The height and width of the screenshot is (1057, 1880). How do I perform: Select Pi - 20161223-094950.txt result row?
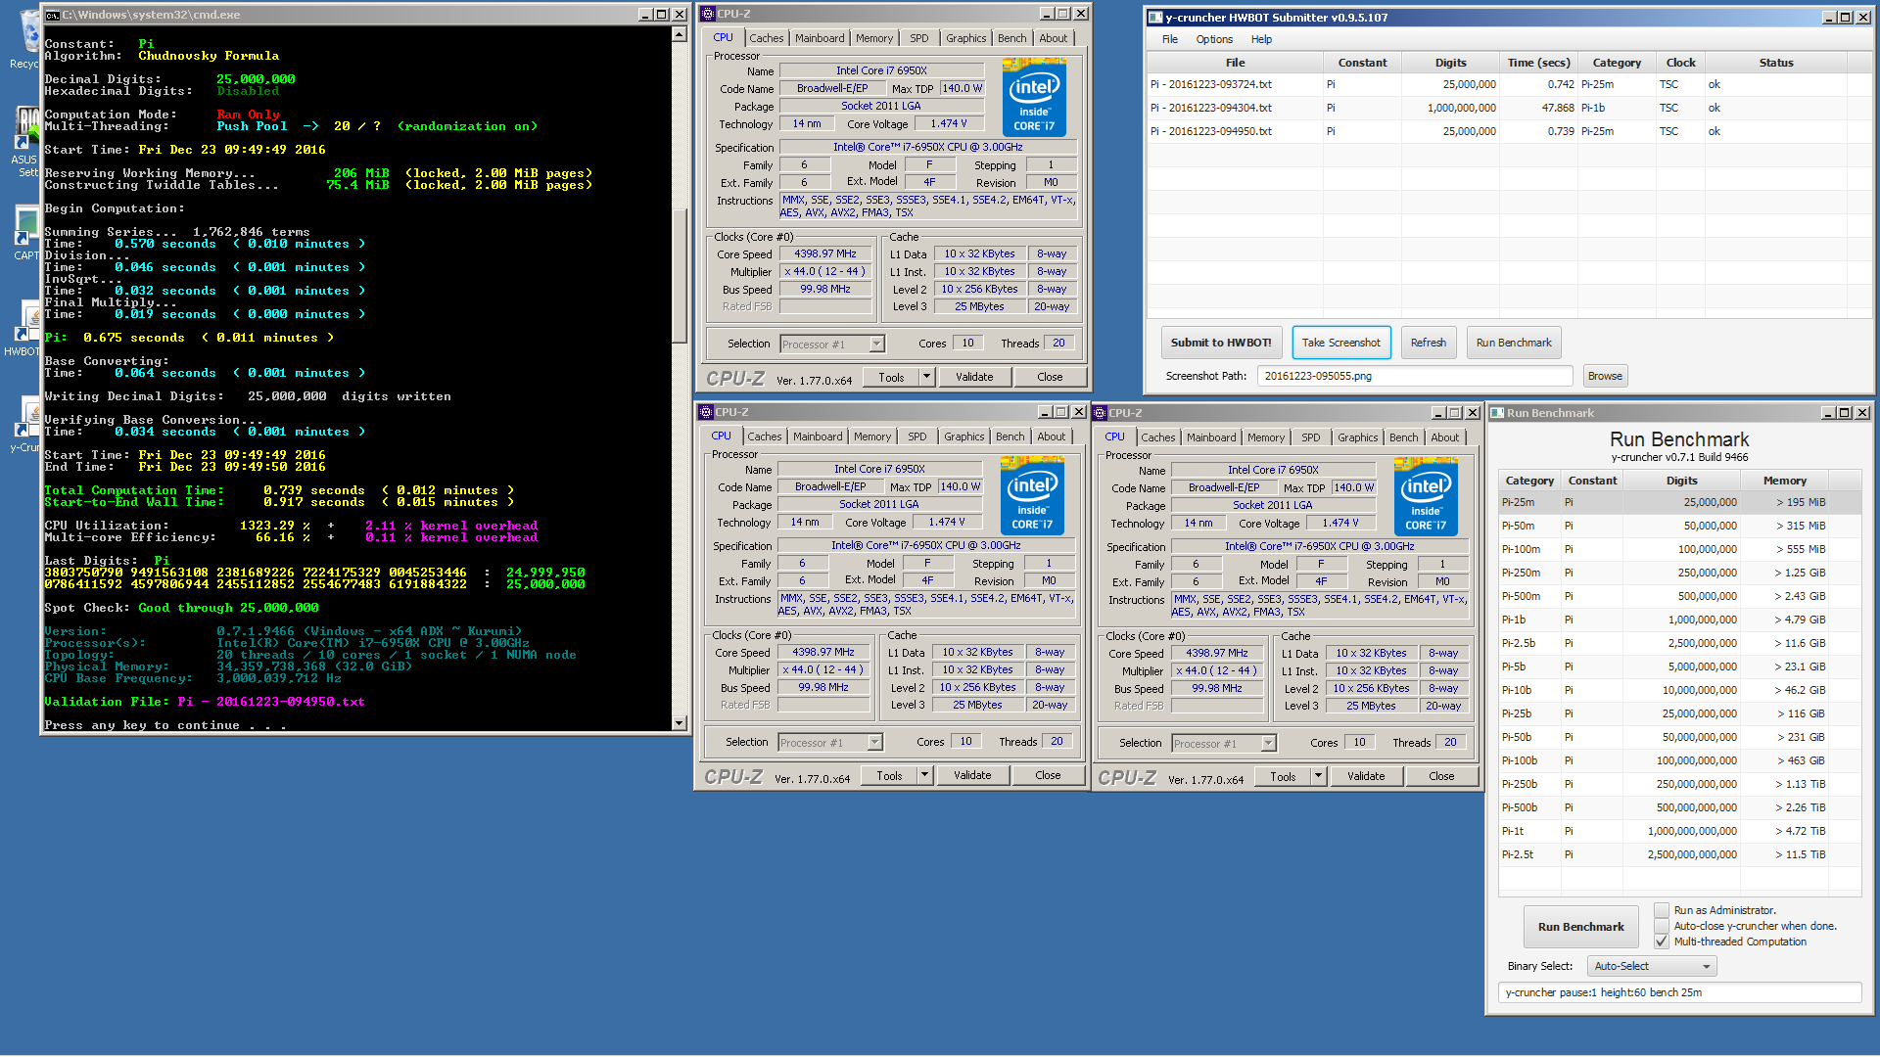pos(1511,131)
